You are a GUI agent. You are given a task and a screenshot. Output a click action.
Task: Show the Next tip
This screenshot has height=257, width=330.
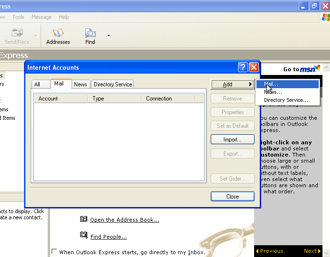pos(312,251)
